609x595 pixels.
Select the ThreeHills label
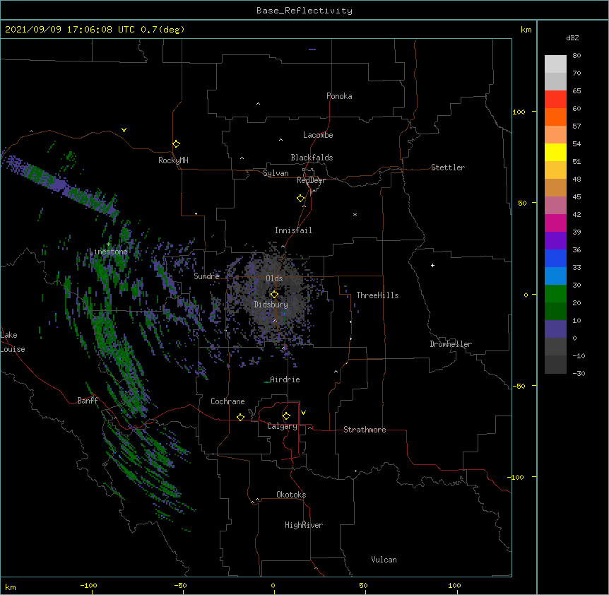point(377,295)
